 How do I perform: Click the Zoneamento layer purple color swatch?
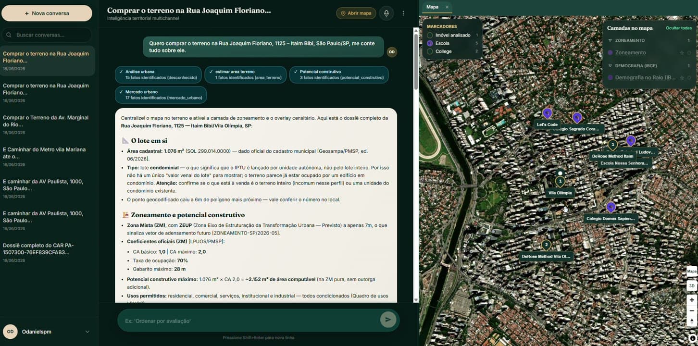tap(611, 53)
